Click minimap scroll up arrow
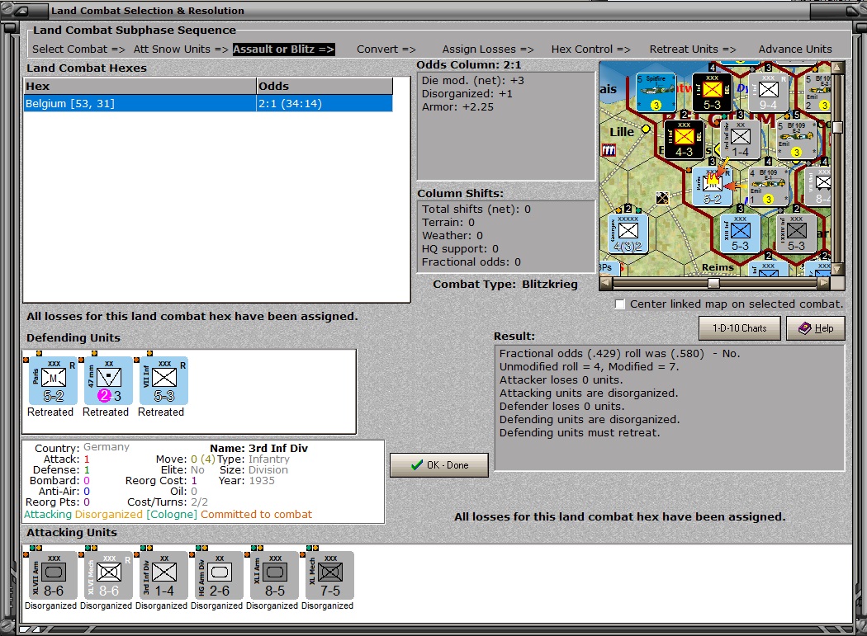The width and height of the screenshot is (867, 636). click(838, 68)
